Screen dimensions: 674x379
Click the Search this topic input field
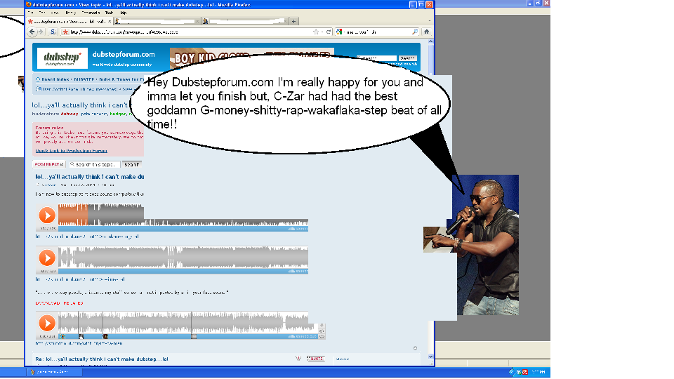[x=95, y=164]
